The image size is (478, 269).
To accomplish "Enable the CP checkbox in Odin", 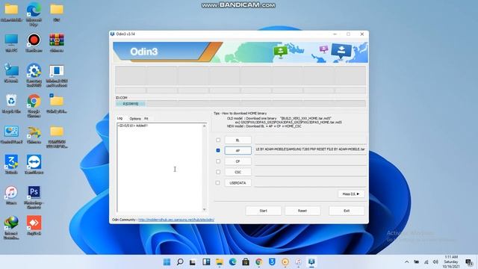I will click(218, 161).
